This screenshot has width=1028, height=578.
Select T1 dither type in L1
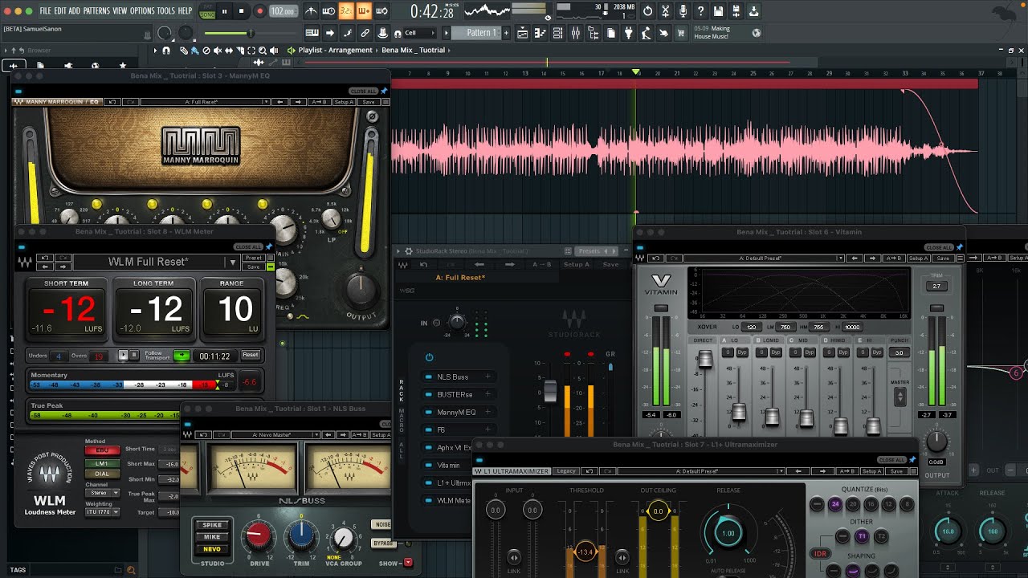[862, 536]
